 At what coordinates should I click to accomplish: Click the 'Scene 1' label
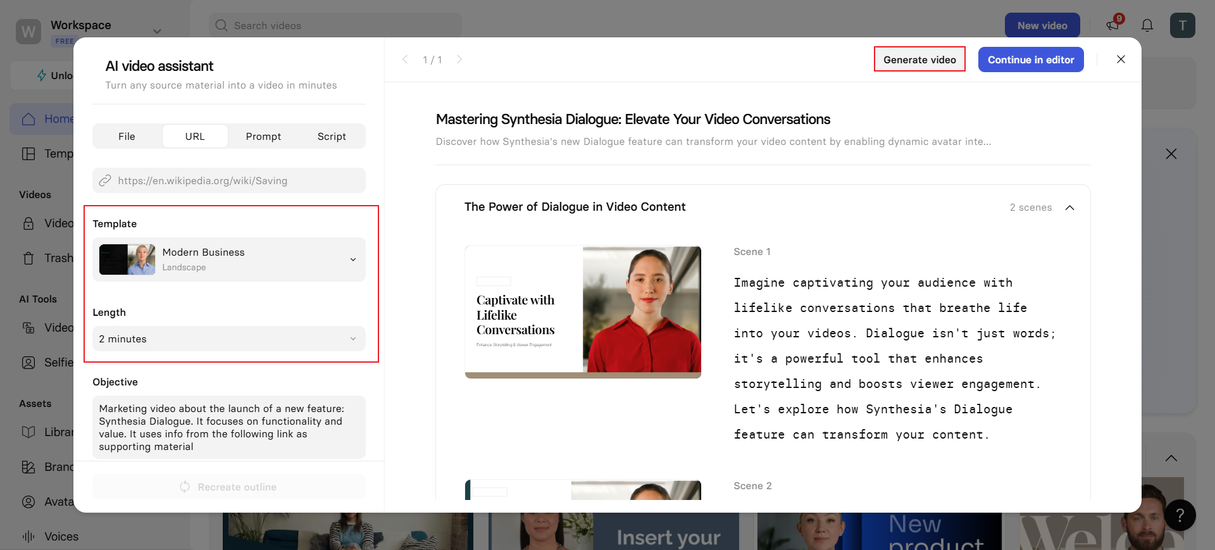(x=752, y=252)
